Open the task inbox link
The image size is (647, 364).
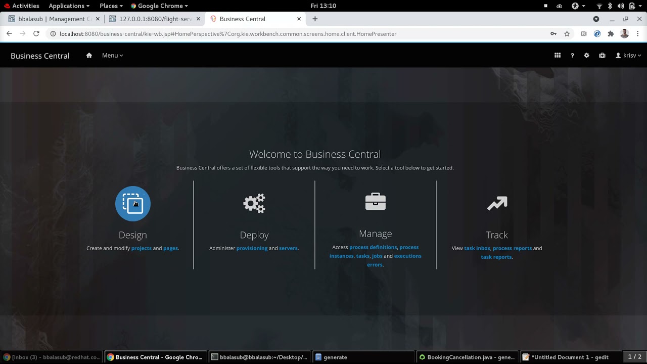tap(477, 248)
